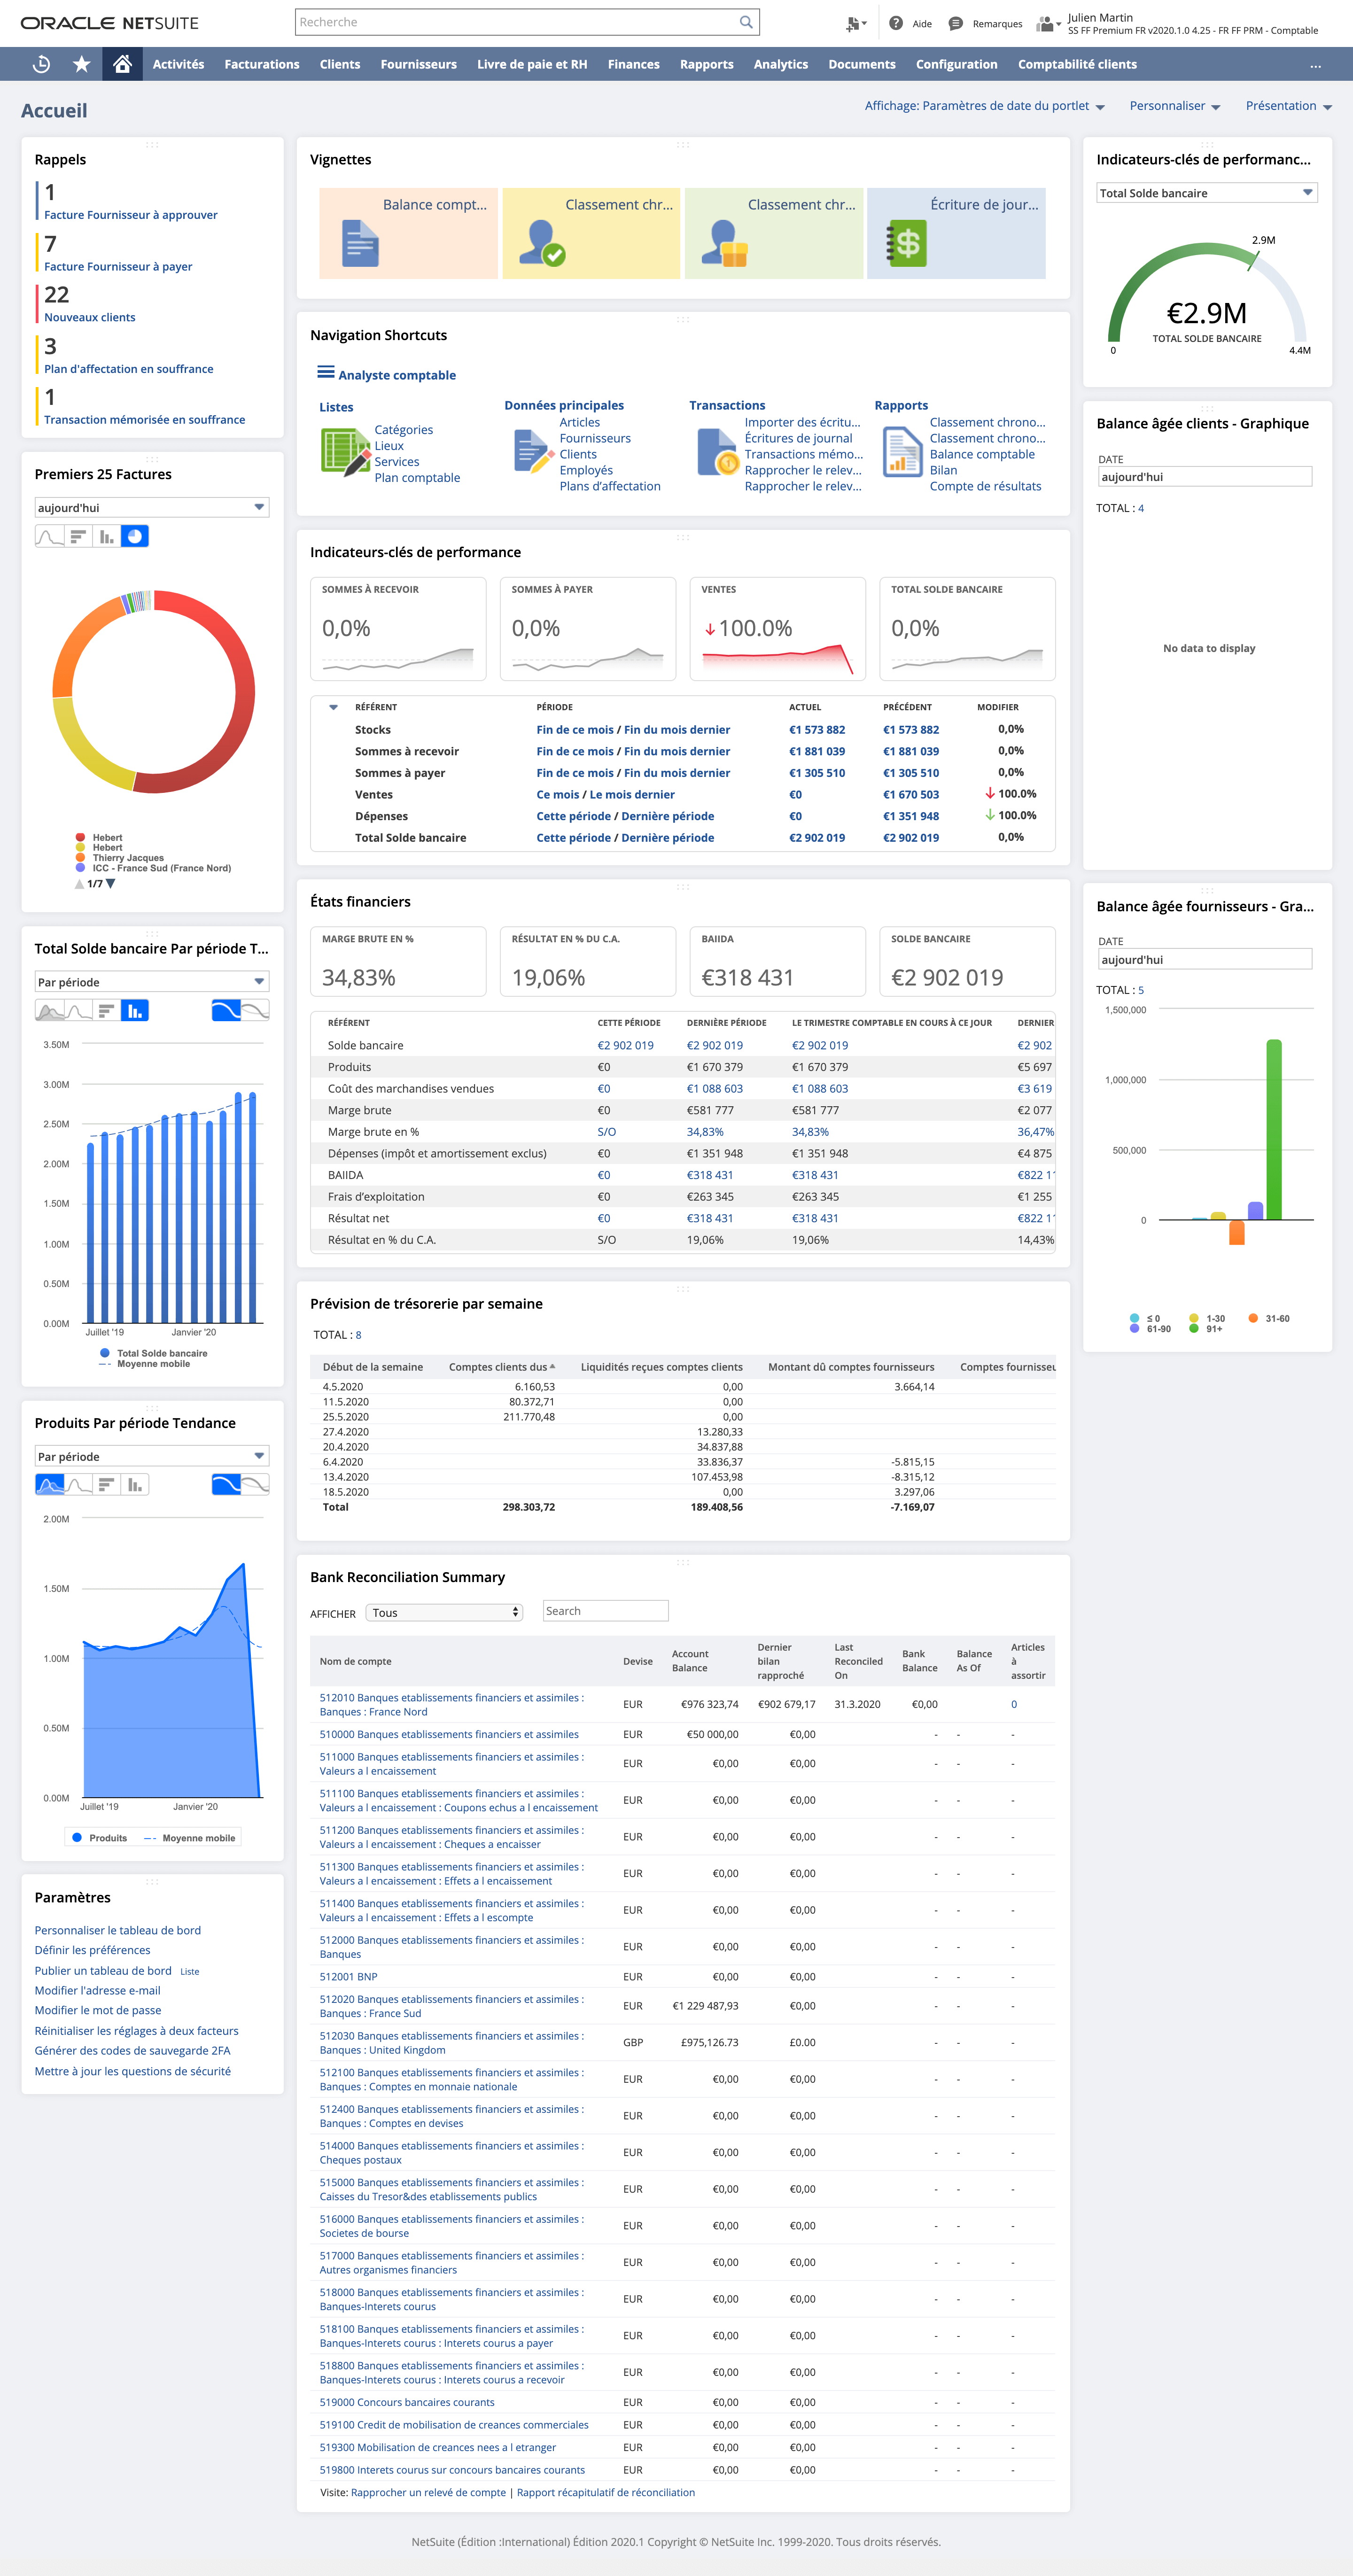Click next-page arrow in Premiers 25 Factures legend
This screenshot has height=2576, width=1353.
pyautogui.click(x=111, y=884)
